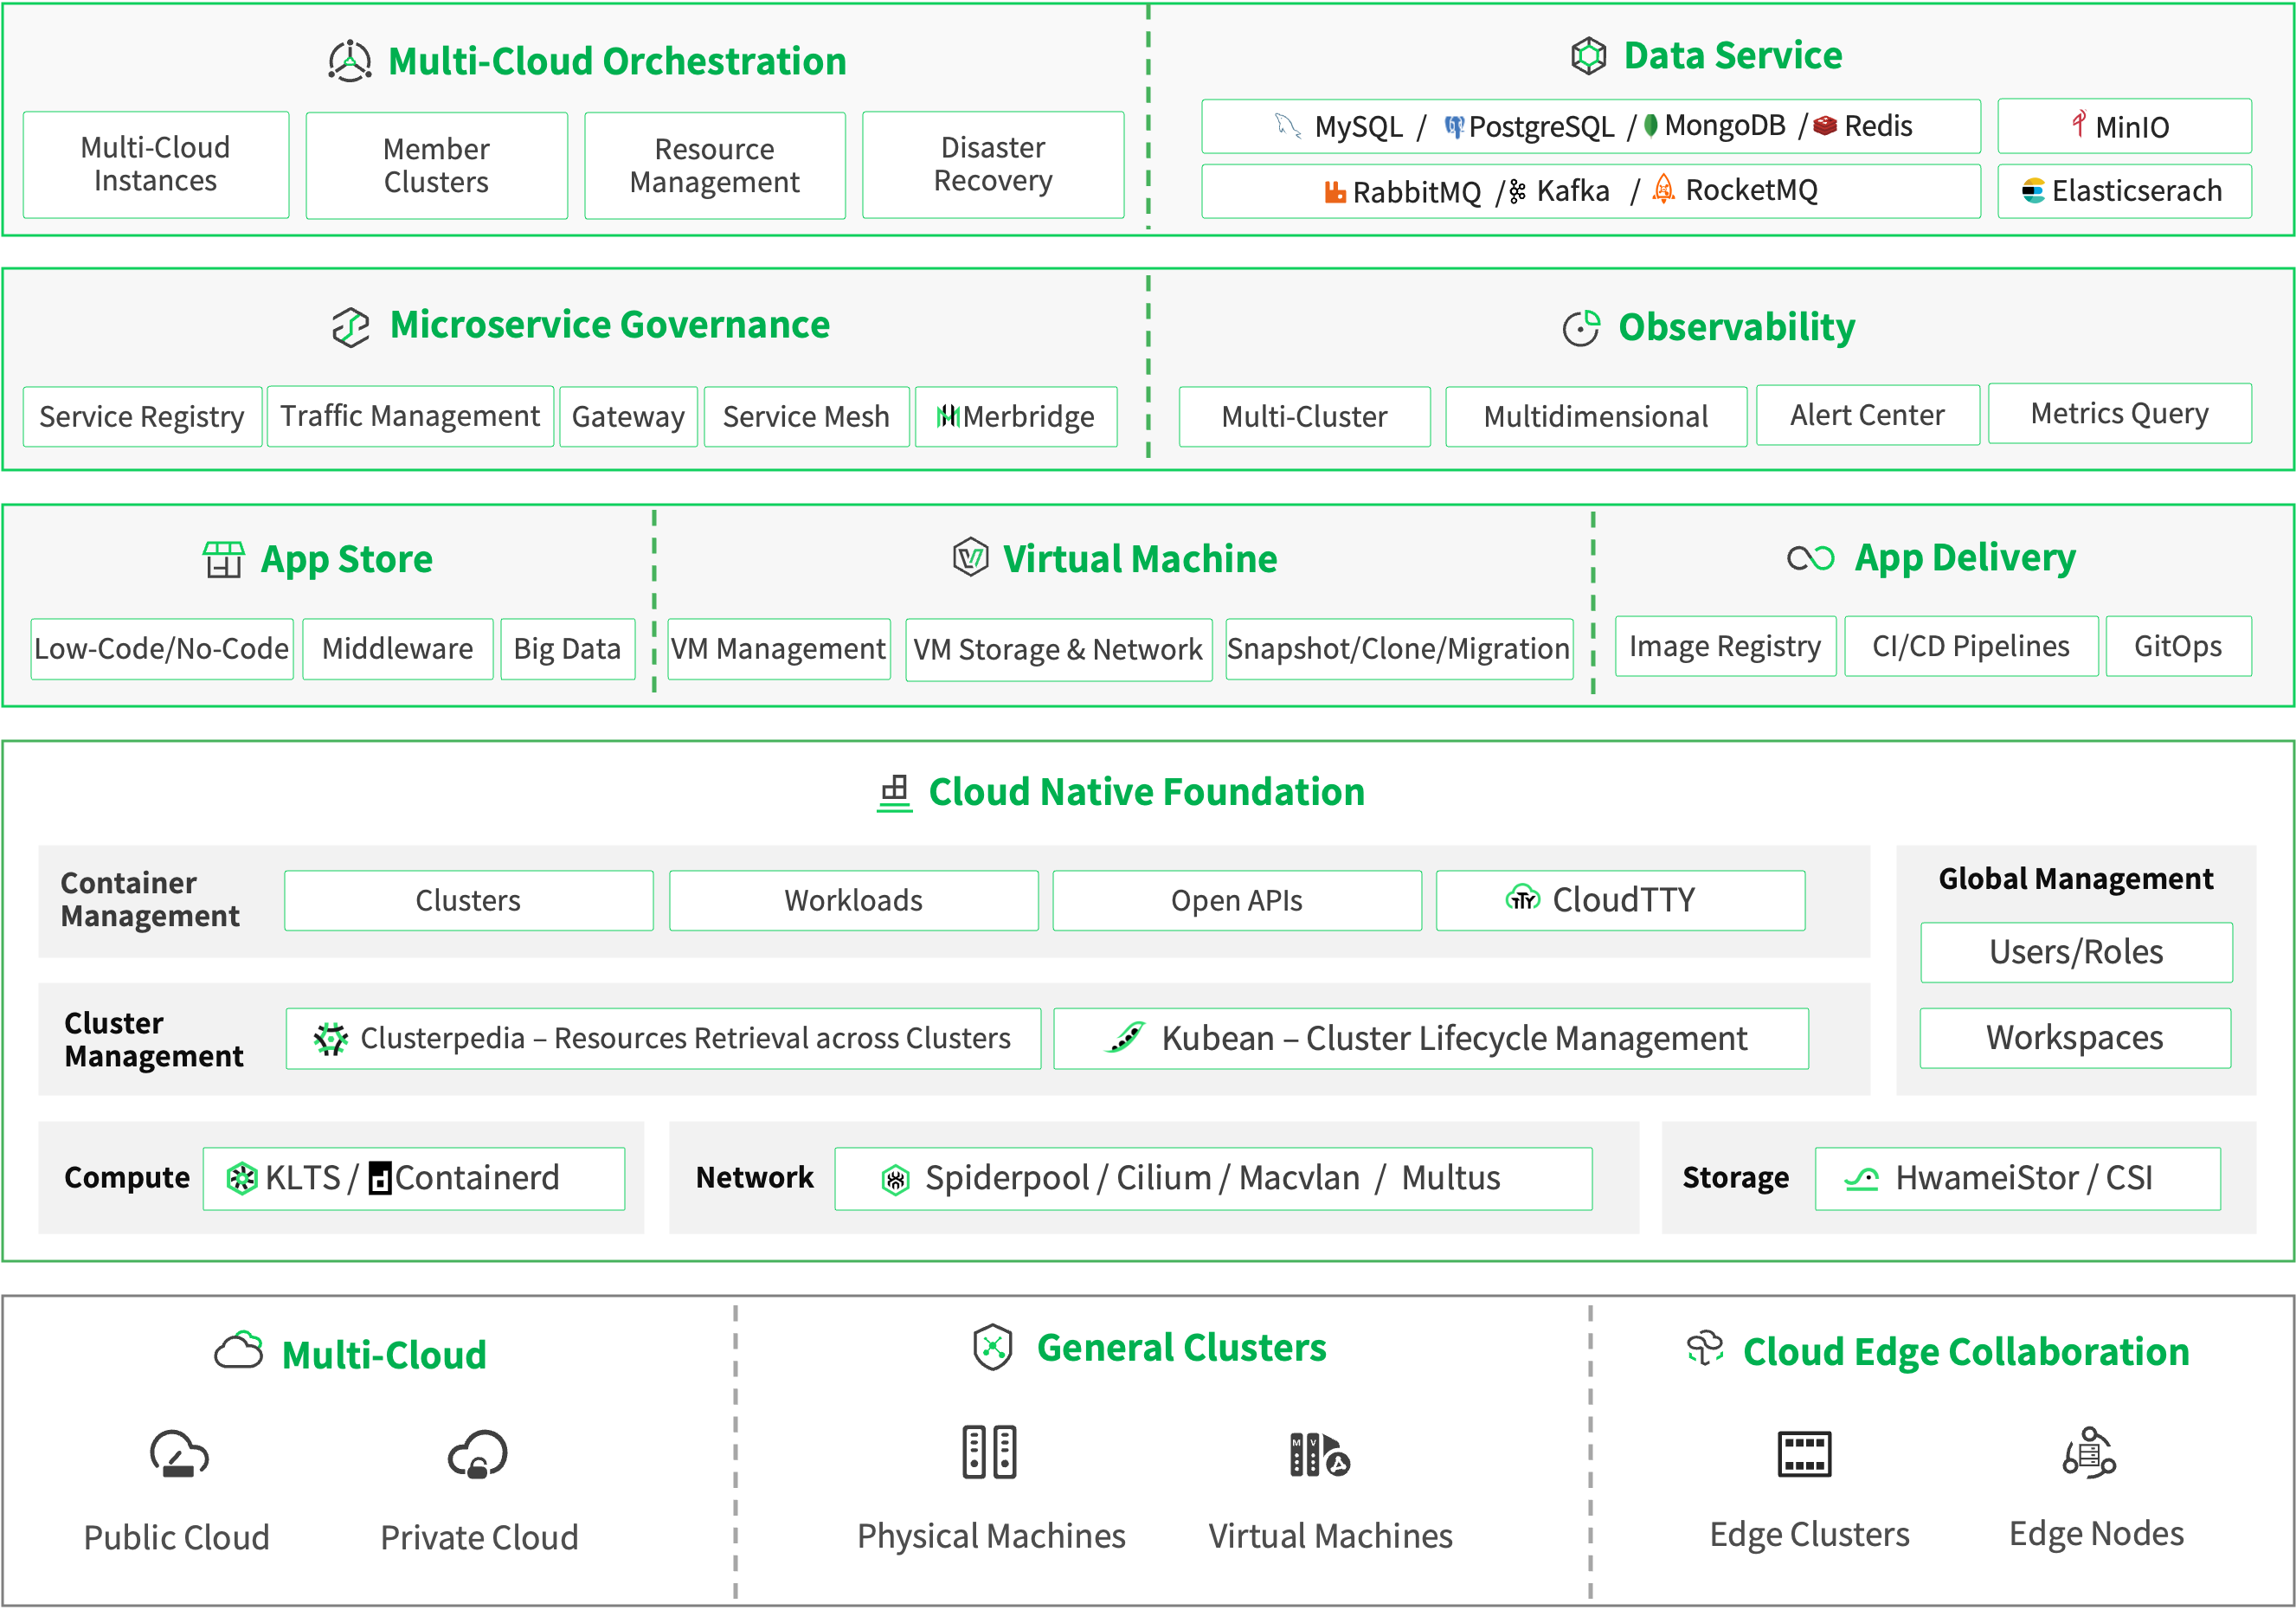Screen dimensions: 2296x1610
Task: Open the Multidimensional box
Action: click(1596, 417)
